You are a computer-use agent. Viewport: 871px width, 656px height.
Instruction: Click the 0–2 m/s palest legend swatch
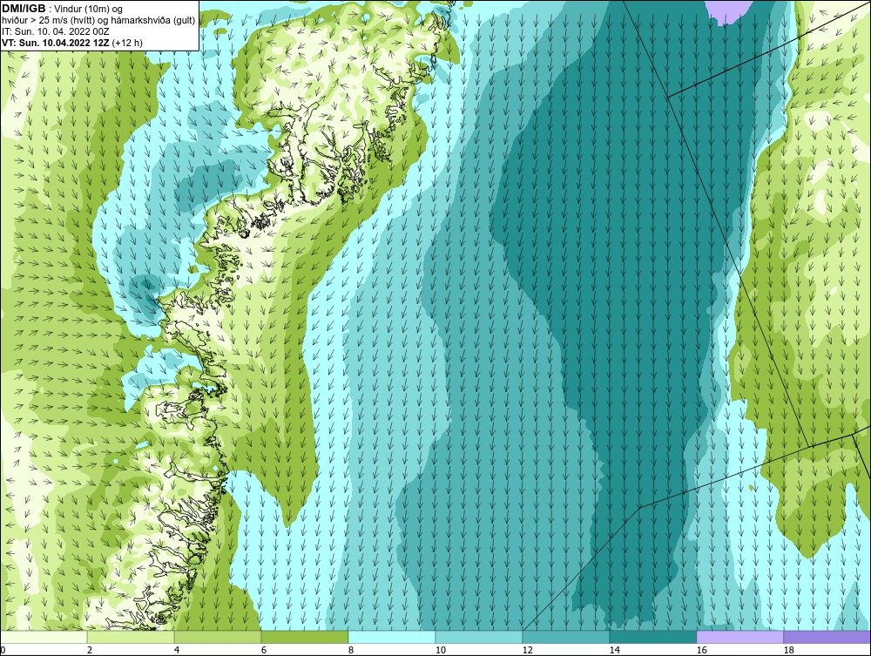(x=44, y=637)
